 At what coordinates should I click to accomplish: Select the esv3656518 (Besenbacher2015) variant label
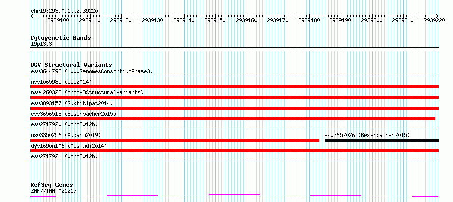tap(73, 114)
